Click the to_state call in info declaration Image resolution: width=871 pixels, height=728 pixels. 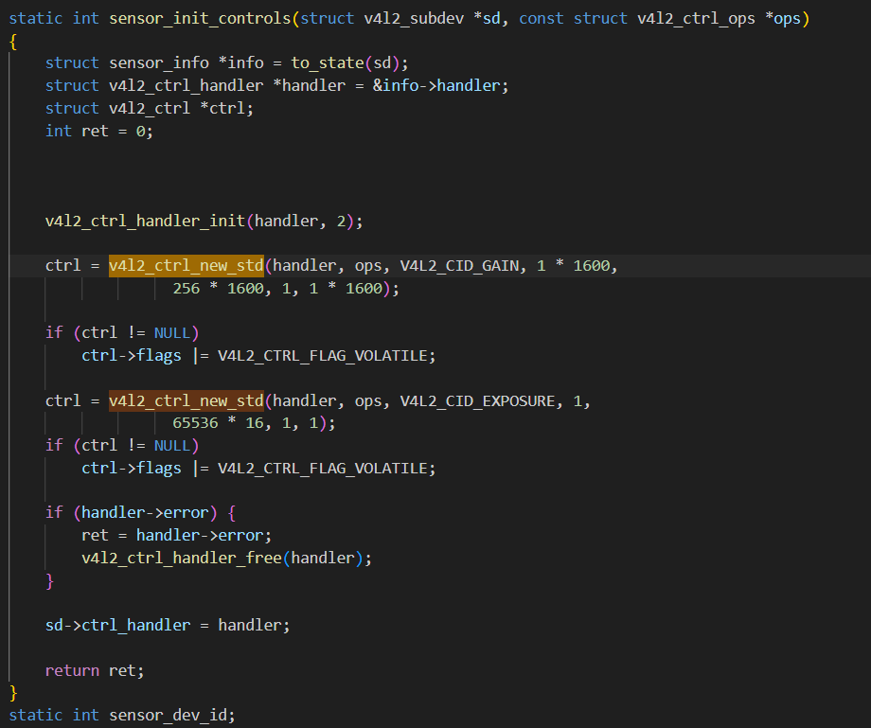tap(328, 62)
